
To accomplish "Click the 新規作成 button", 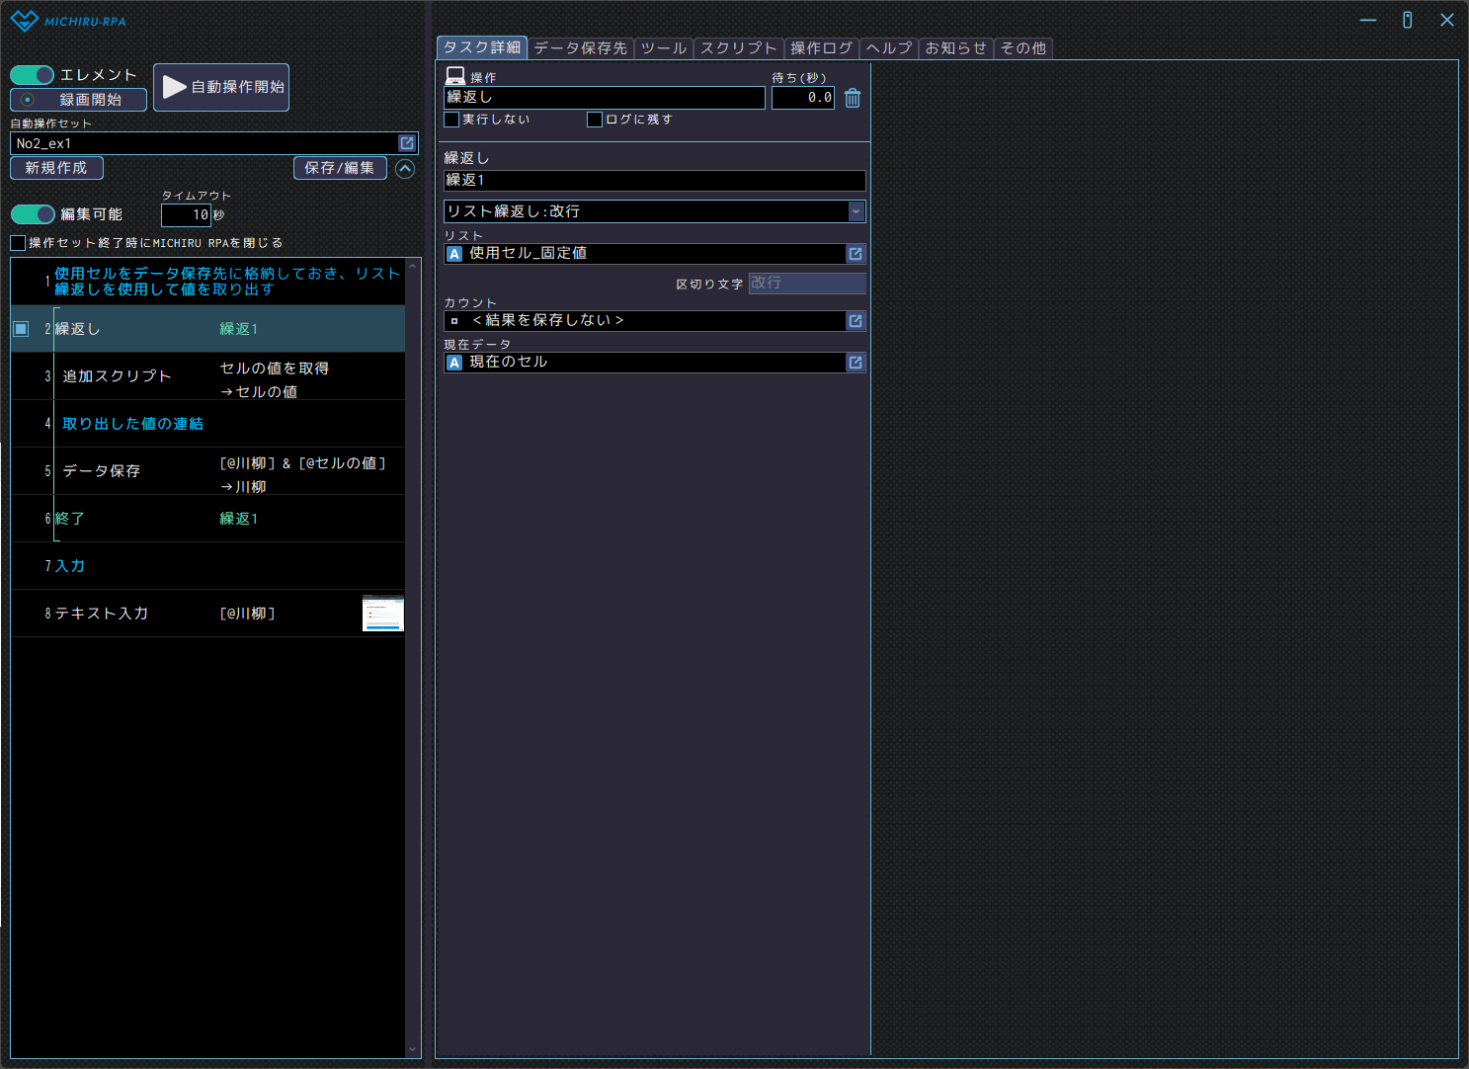I will pos(56,168).
